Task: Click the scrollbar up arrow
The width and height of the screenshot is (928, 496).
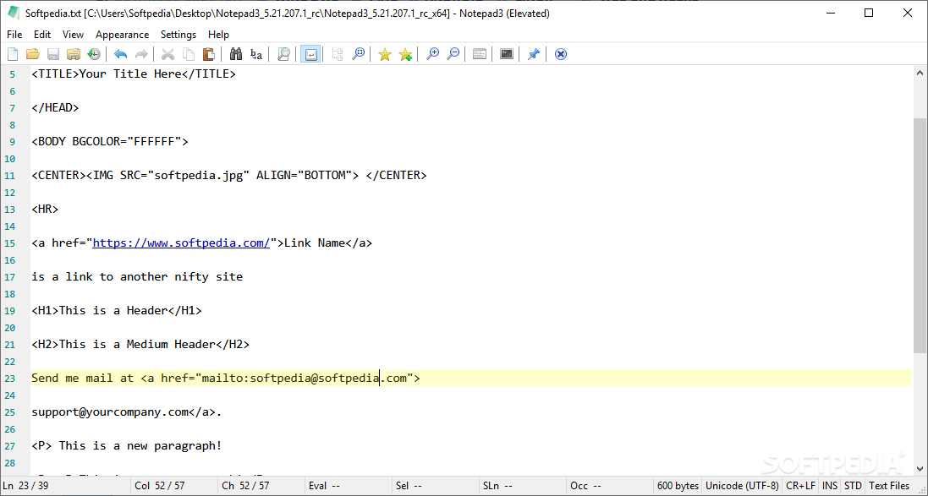Action: pos(920,74)
